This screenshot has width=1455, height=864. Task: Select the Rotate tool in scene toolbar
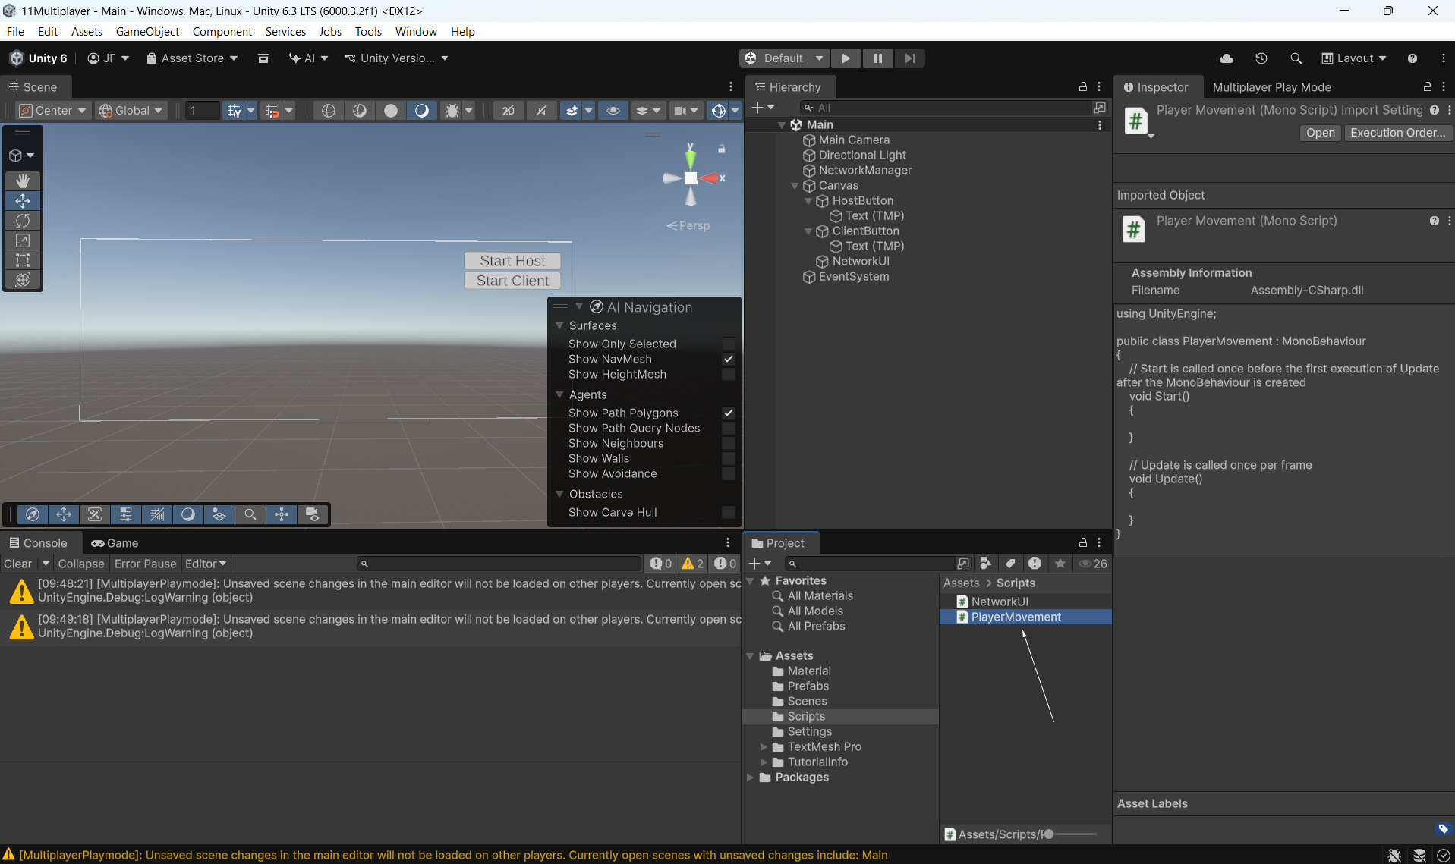point(23,221)
